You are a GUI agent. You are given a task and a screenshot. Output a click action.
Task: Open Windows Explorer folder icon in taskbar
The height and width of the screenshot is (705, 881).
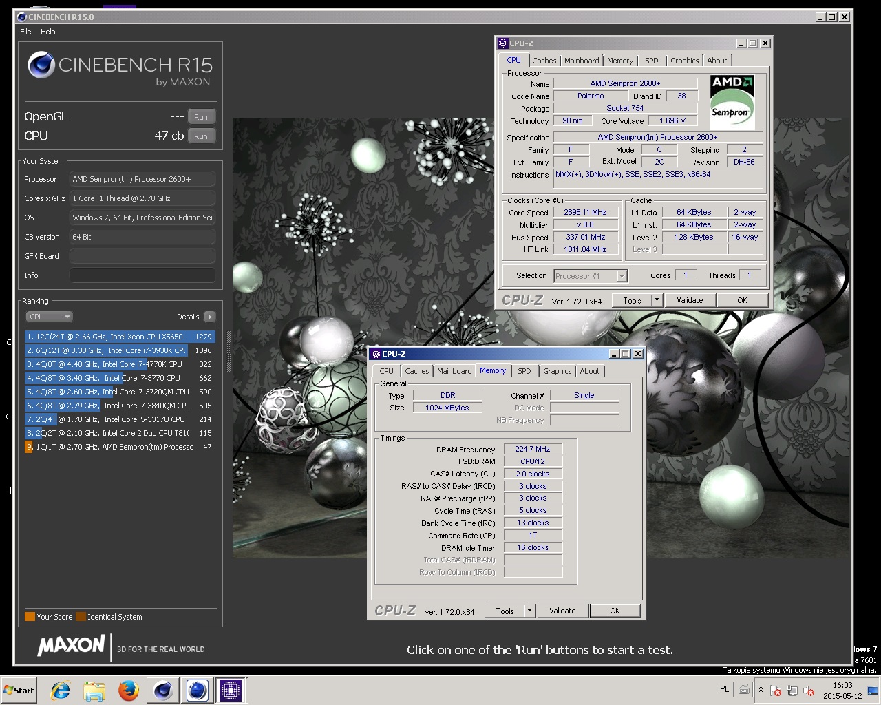94,690
